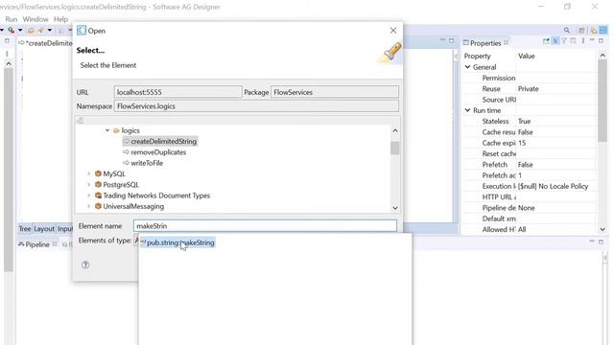This screenshot has width=614, height=345.
Task: Select the Pipeline view tab
Action: (x=37, y=244)
